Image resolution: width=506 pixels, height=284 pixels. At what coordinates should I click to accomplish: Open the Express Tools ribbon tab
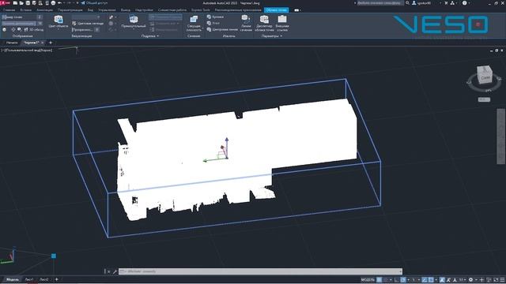[200, 10]
